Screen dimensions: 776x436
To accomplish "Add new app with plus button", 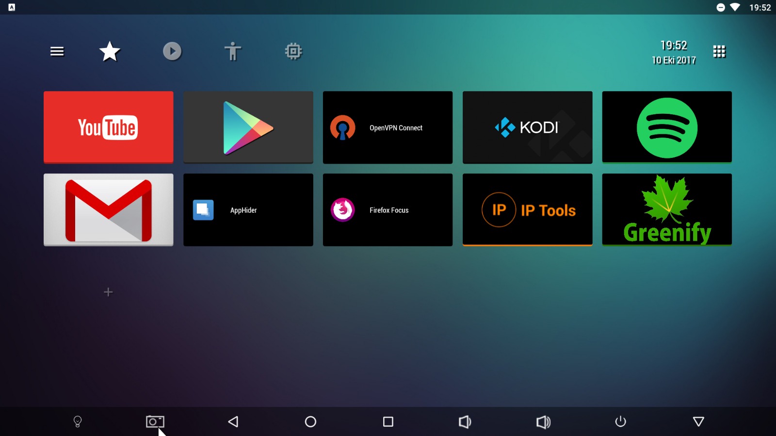I will point(109,292).
